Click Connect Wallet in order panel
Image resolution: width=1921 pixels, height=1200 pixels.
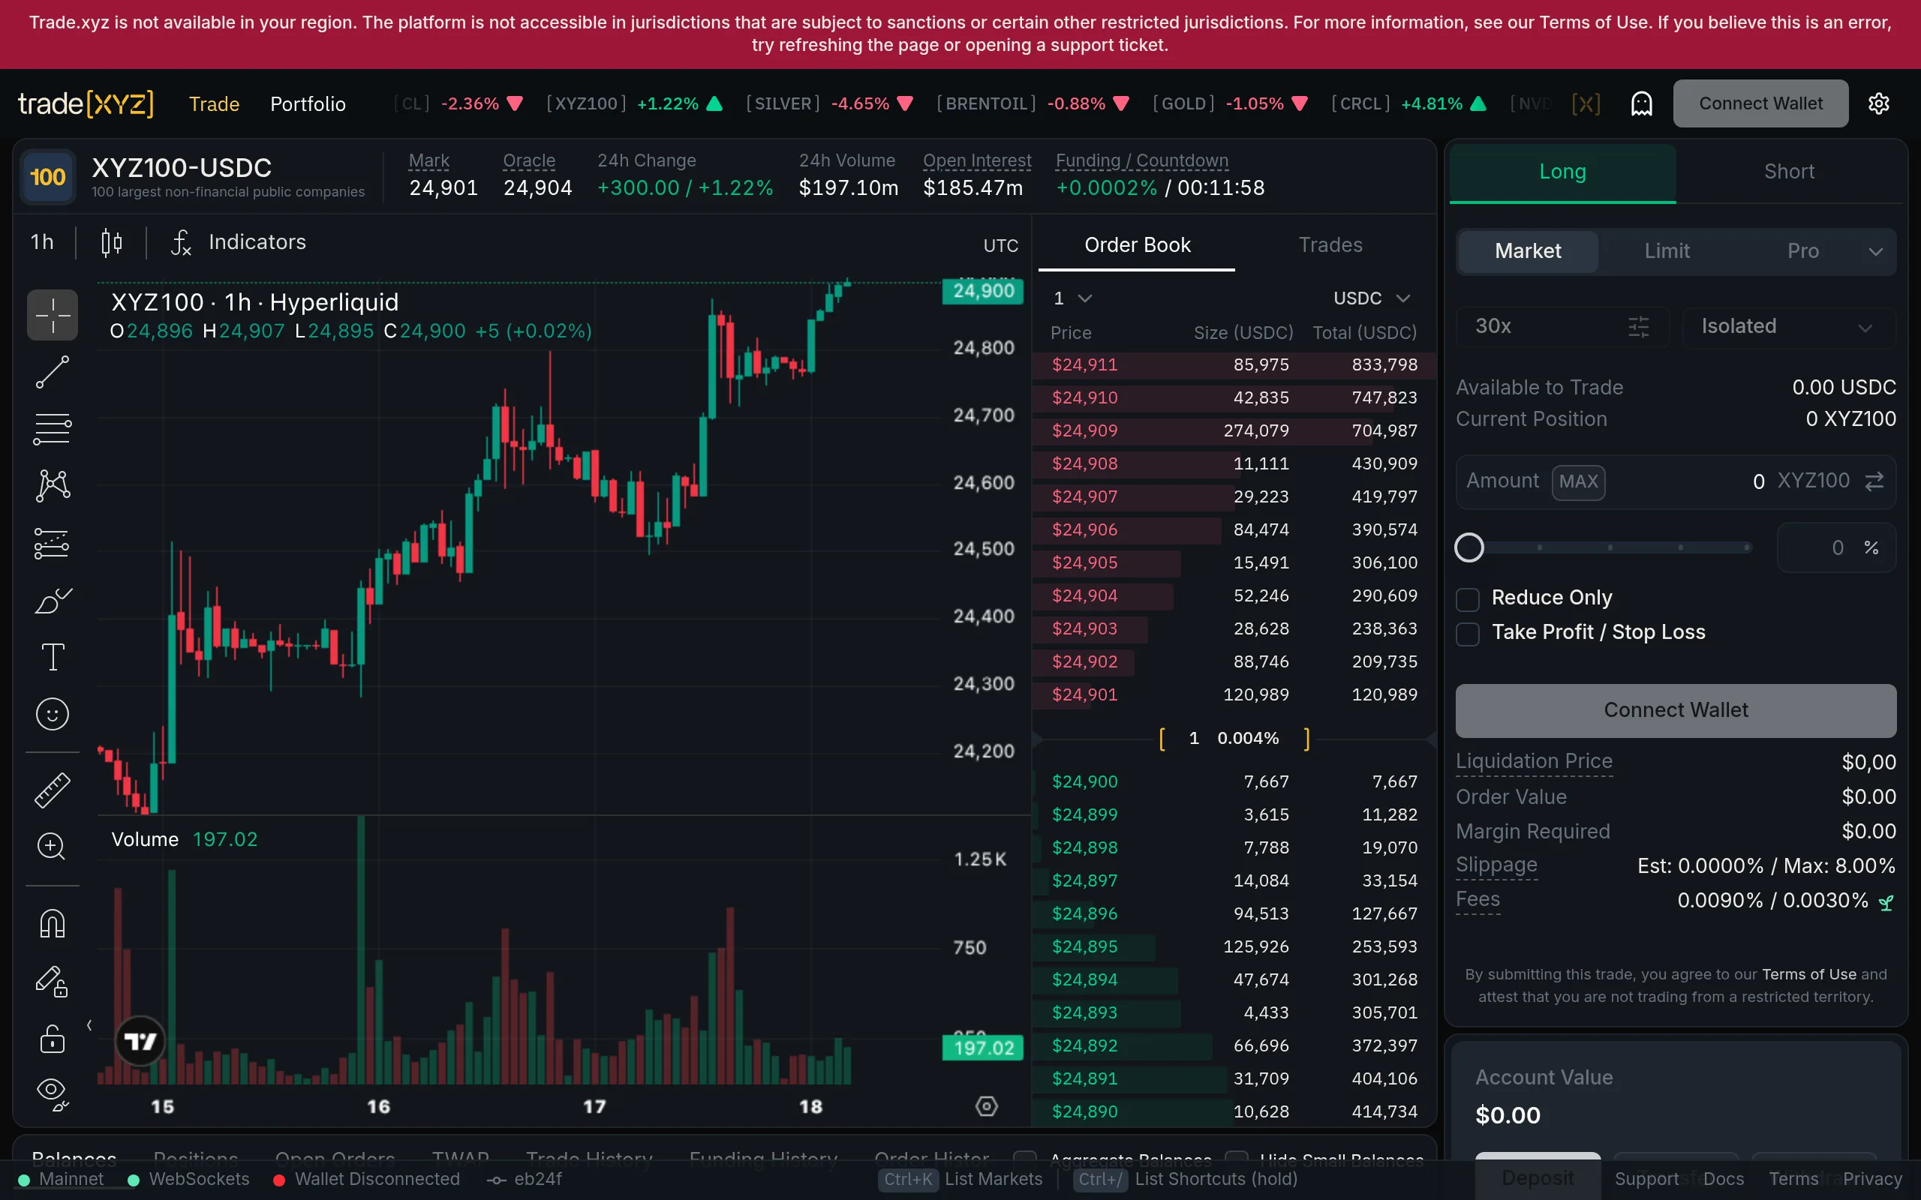point(1676,710)
